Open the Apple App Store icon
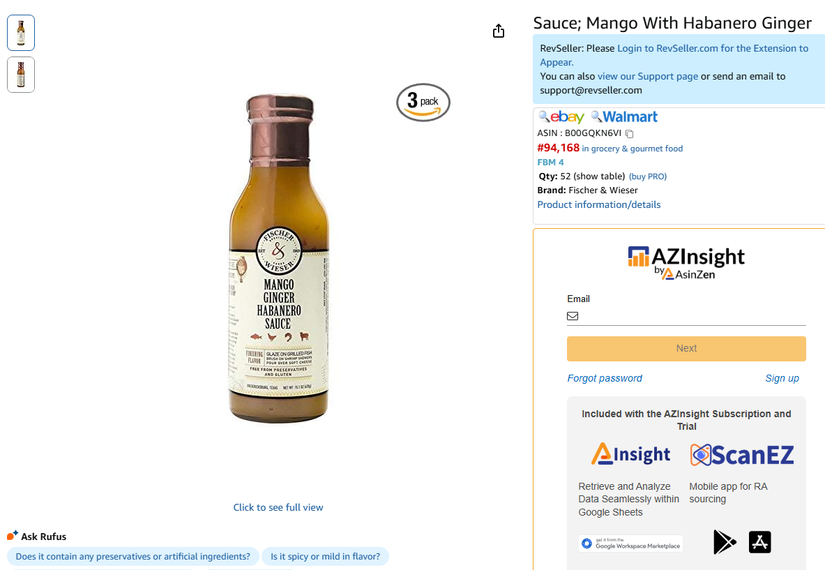The image size is (825, 570). [759, 542]
